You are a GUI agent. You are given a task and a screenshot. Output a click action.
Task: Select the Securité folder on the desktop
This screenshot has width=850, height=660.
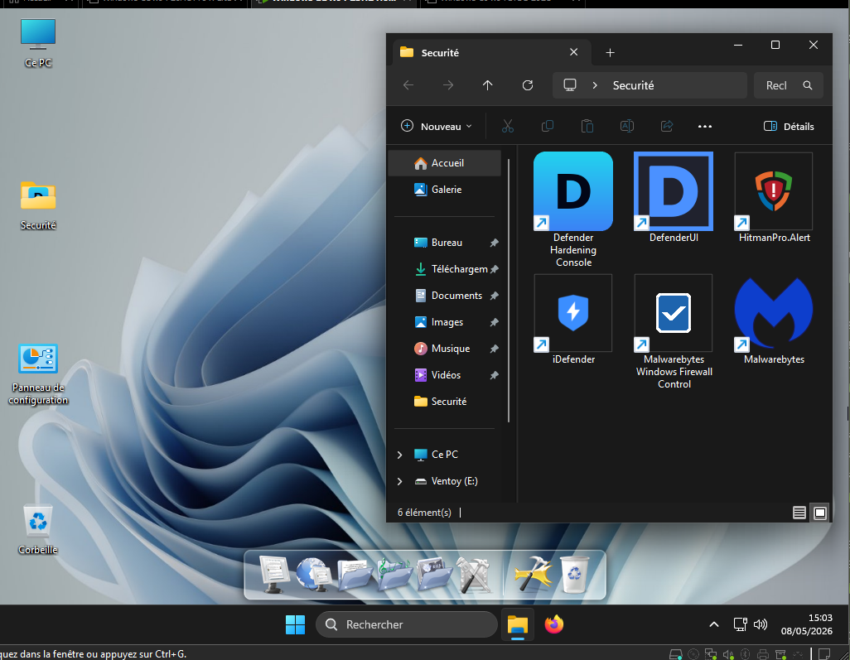click(x=38, y=205)
